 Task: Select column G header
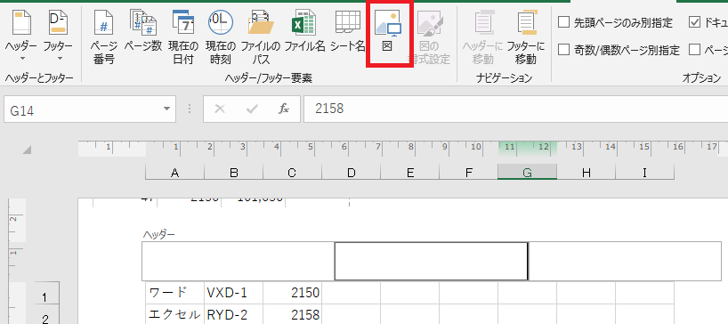pyautogui.click(x=527, y=173)
